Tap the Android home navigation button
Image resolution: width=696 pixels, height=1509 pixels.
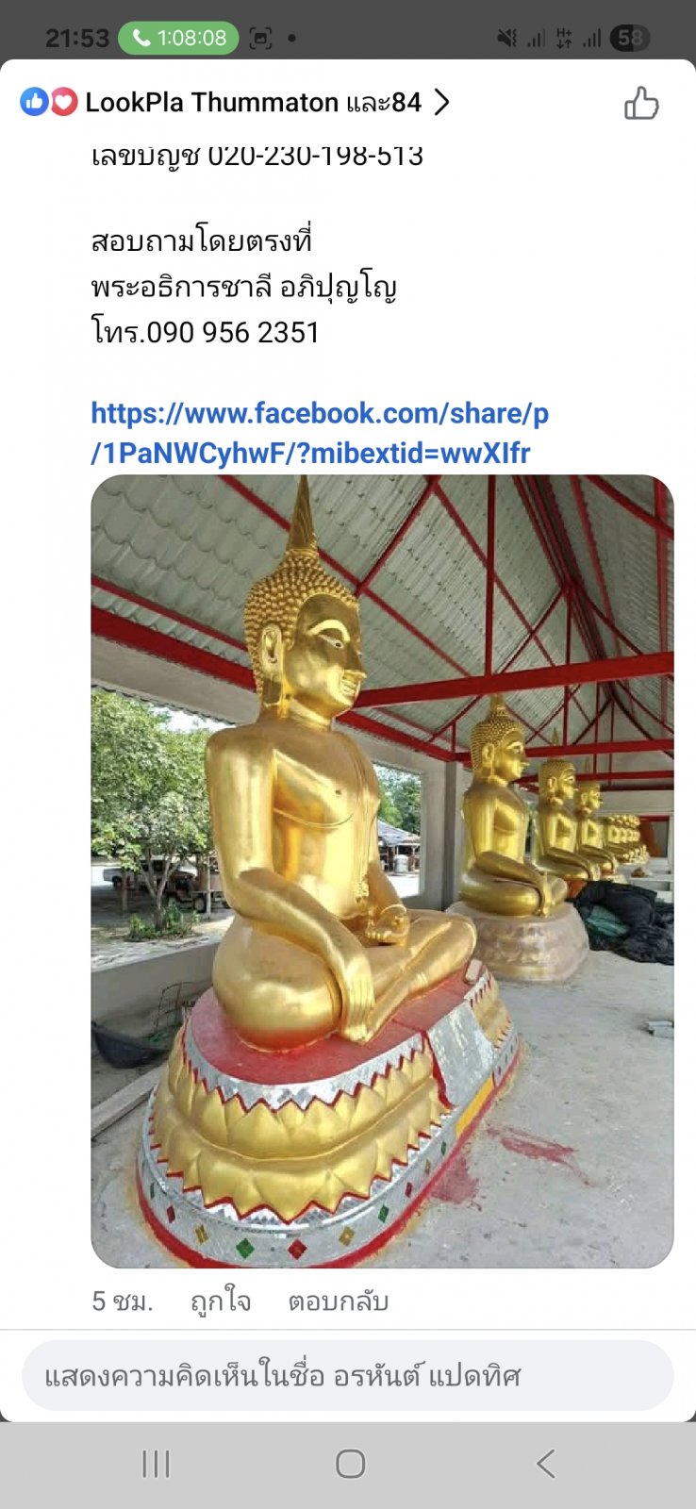(350, 1464)
